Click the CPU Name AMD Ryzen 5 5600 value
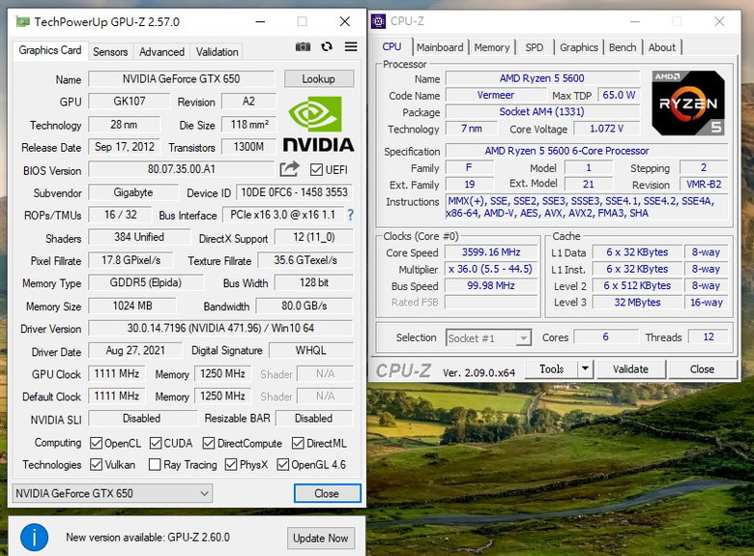The width and height of the screenshot is (754, 556). click(x=542, y=78)
